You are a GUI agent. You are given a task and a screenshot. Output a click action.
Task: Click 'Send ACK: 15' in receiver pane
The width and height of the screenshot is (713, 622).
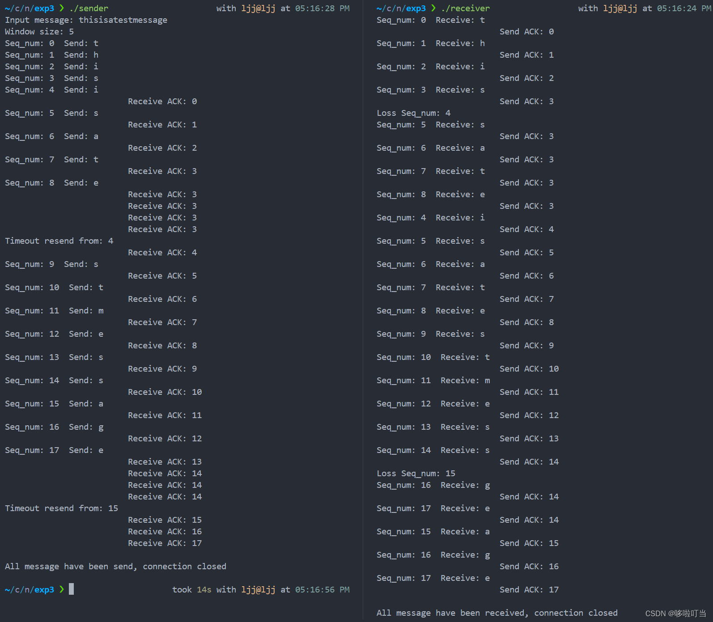click(x=529, y=543)
